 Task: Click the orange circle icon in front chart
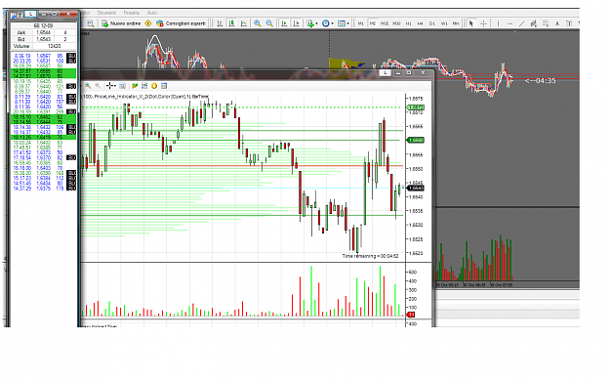(x=154, y=86)
